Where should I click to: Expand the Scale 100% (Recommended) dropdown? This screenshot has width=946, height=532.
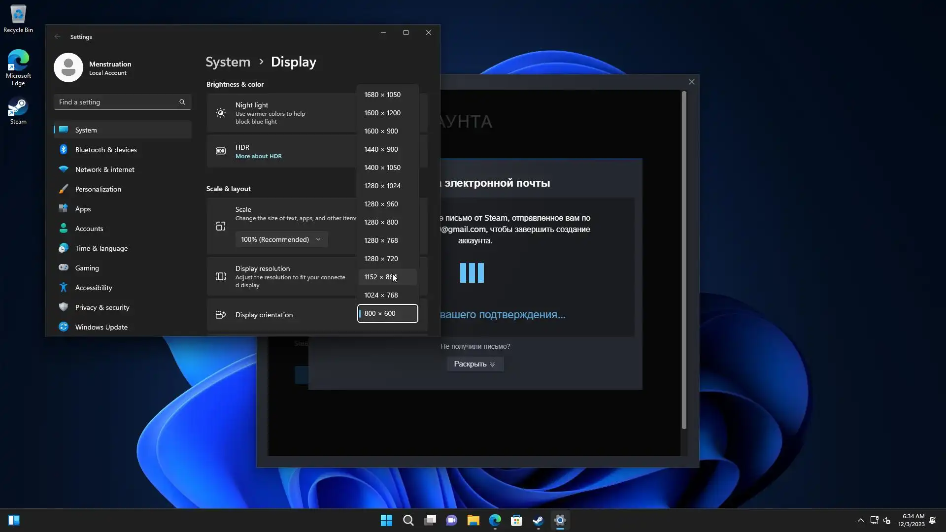click(281, 239)
